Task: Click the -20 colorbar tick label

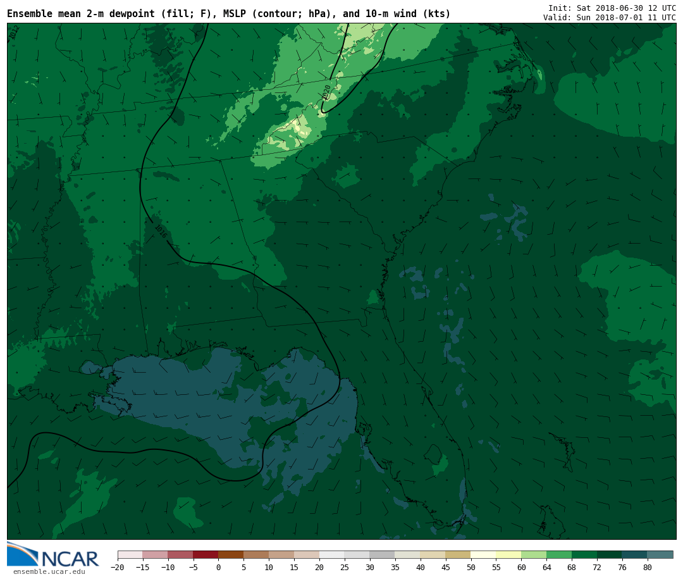Action: (117, 567)
